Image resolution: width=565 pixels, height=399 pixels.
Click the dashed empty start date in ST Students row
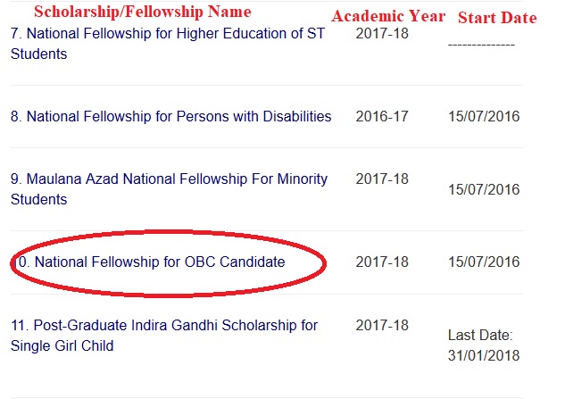coord(481,45)
